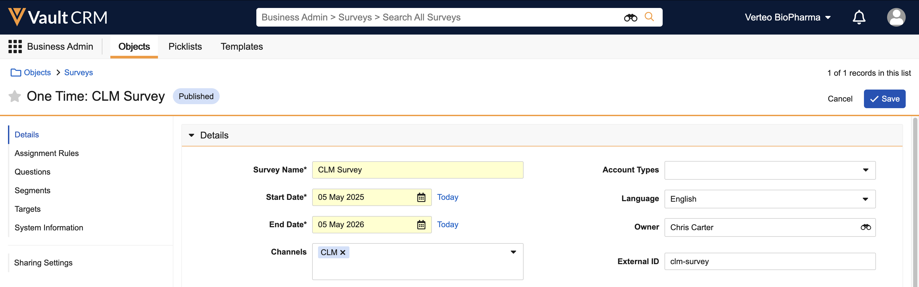Click the binoculars advanced search icon

[x=630, y=18]
